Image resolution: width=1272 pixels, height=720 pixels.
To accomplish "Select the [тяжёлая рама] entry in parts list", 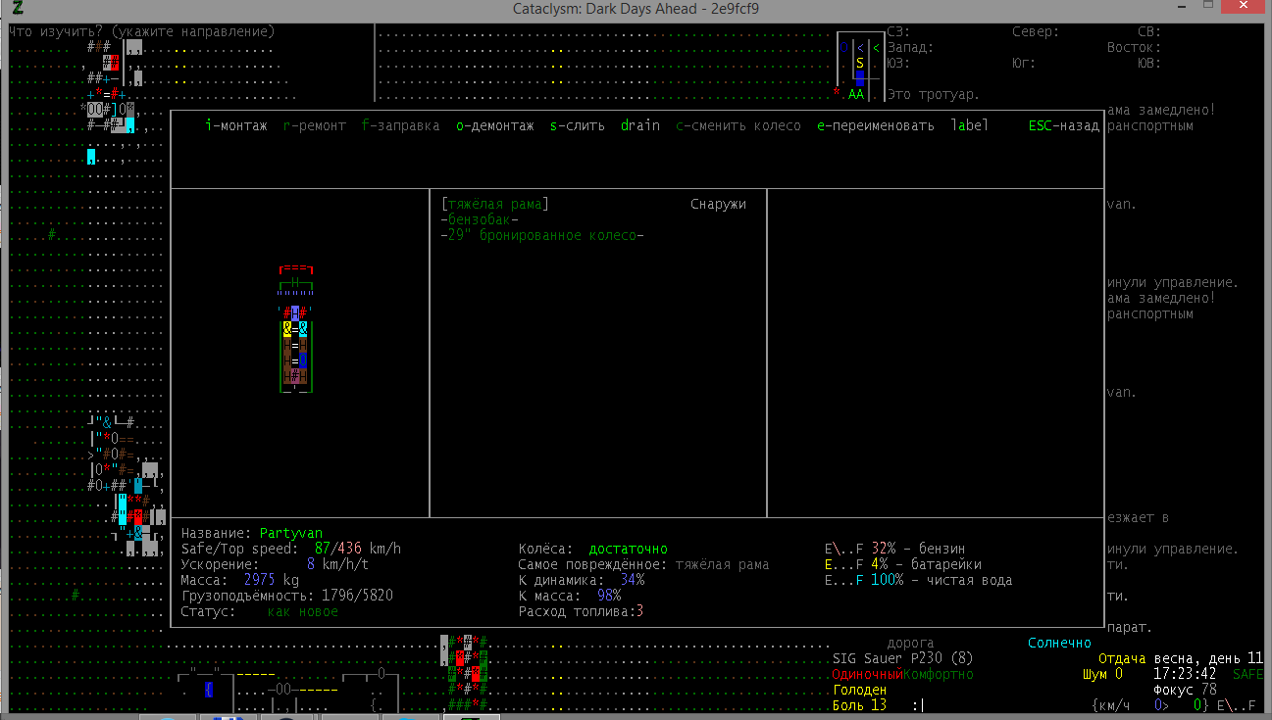I will point(495,204).
